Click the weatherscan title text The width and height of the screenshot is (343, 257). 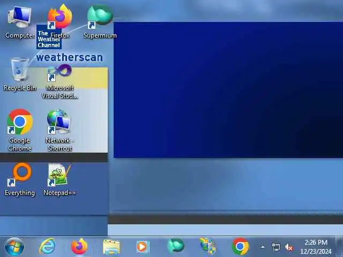pyautogui.click(x=70, y=57)
